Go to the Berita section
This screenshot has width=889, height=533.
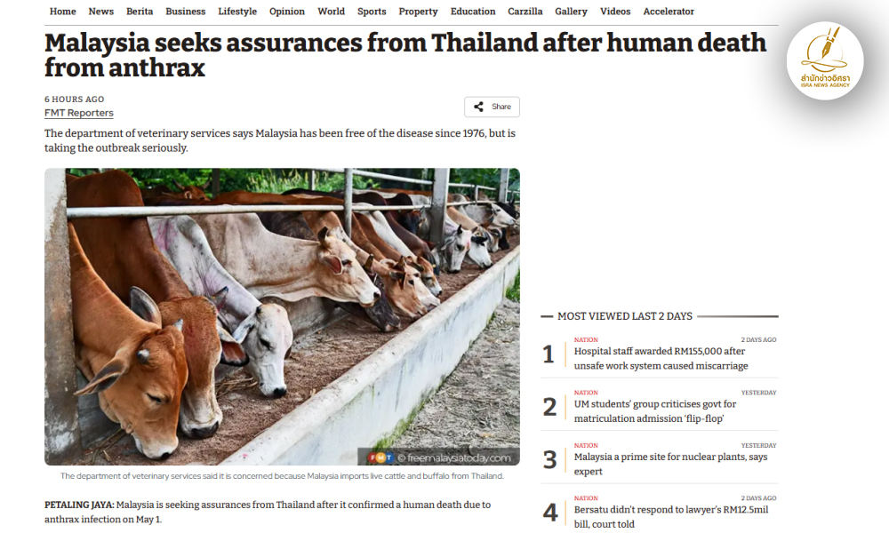140,12
